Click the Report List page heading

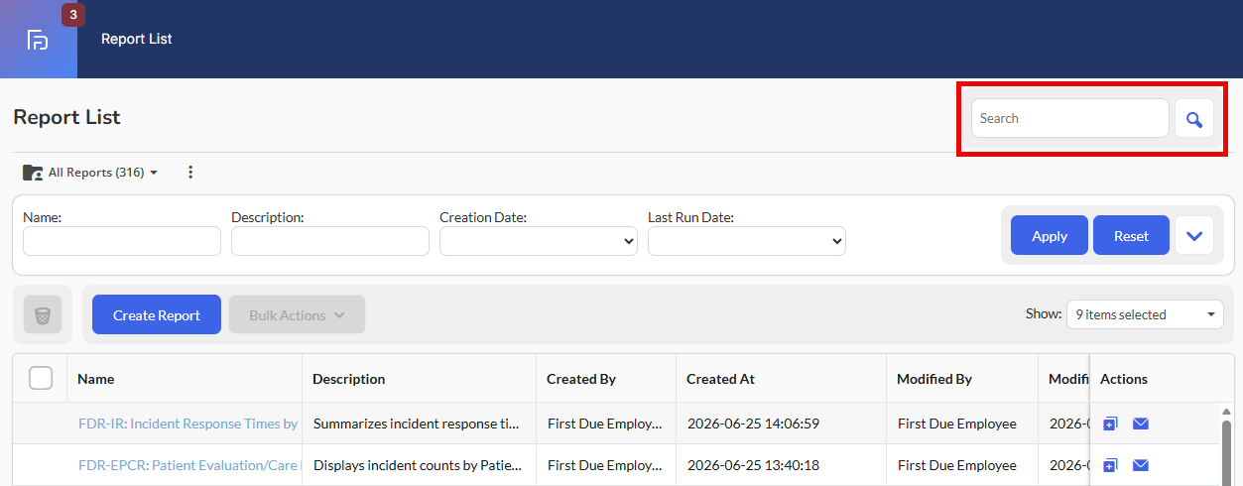click(x=66, y=117)
